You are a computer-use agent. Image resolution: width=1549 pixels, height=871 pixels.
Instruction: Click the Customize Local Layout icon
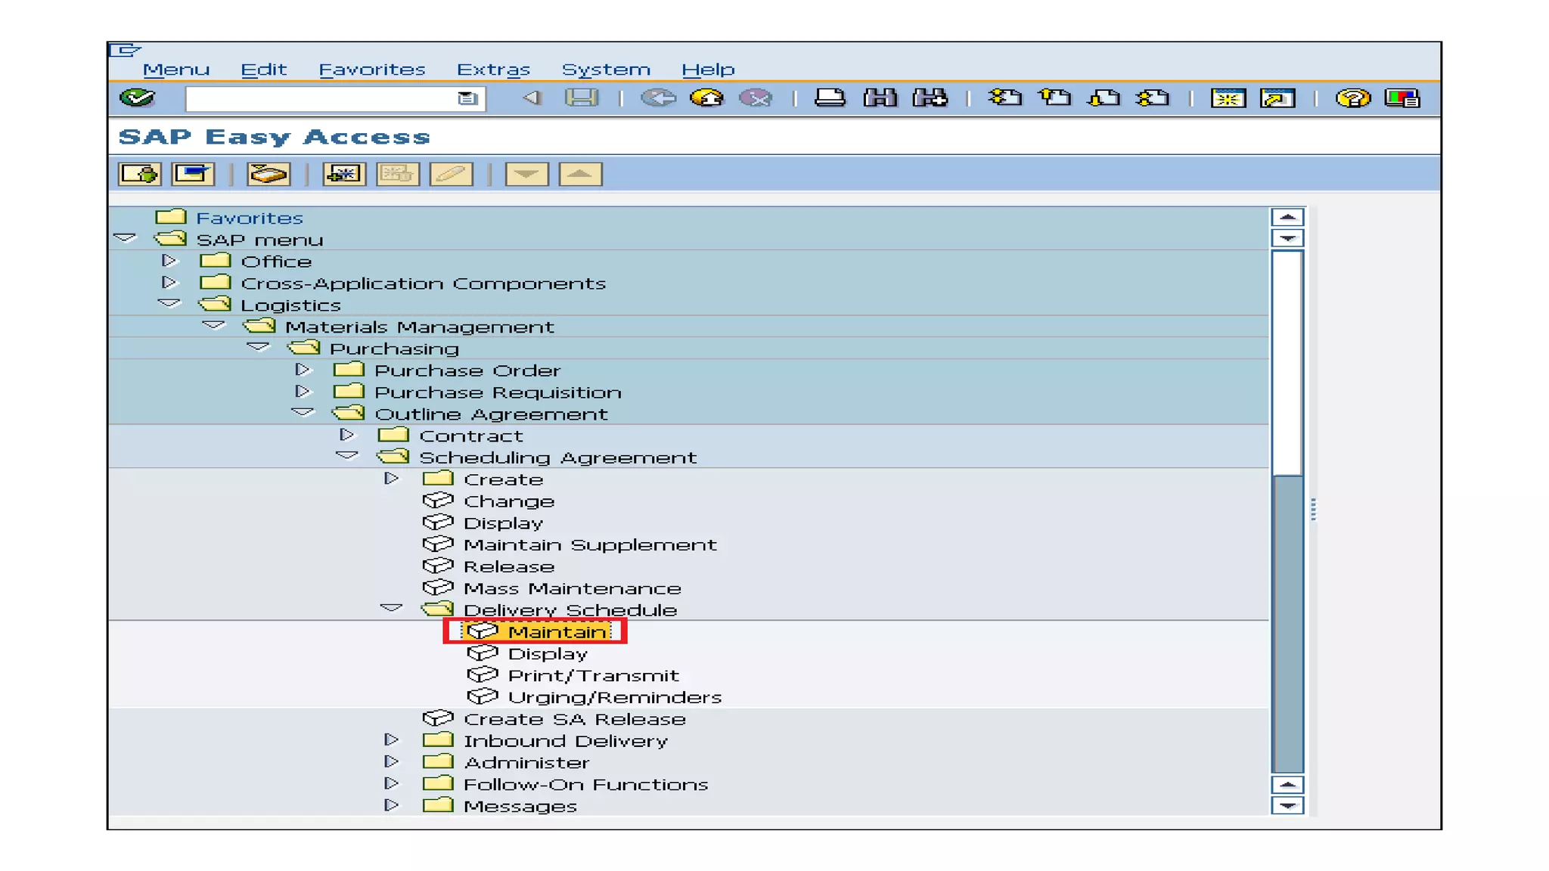(x=1402, y=98)
